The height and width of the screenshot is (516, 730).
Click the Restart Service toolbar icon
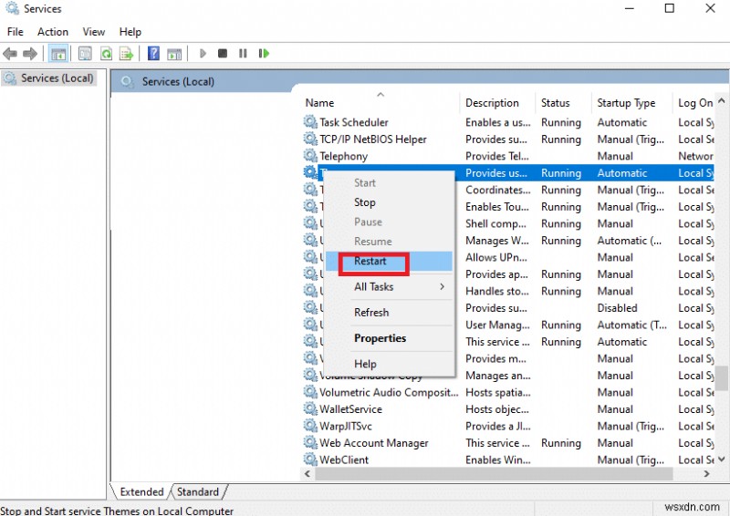[x=262, y=54]
